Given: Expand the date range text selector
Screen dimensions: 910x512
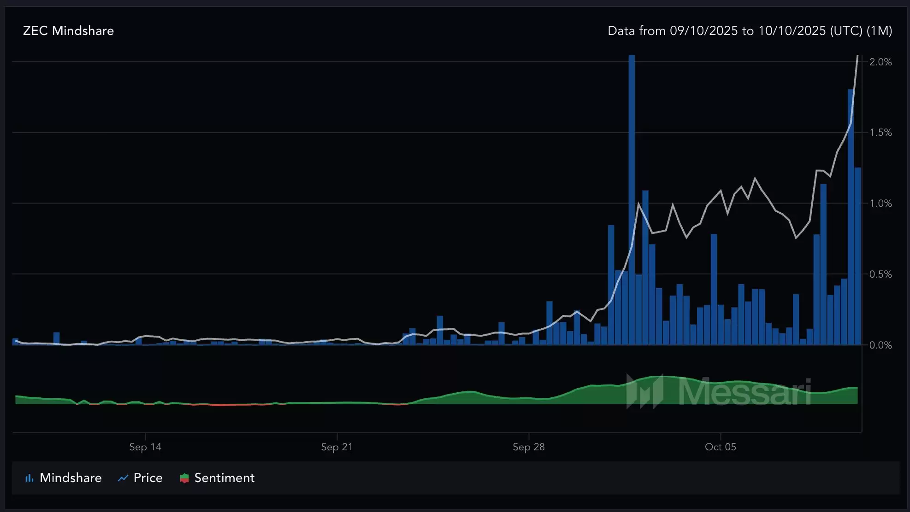Looking at the screenshot, I should point(749,31).
